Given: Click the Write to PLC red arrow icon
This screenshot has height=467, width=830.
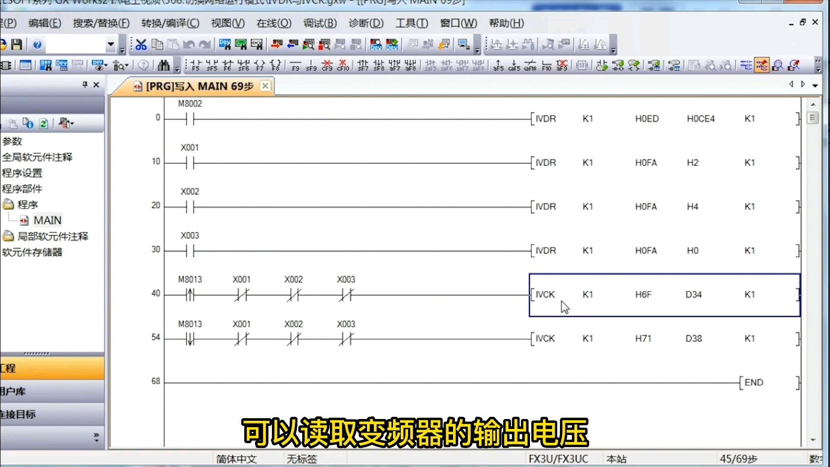Looking at the screenshot, I should click(277, 45).
